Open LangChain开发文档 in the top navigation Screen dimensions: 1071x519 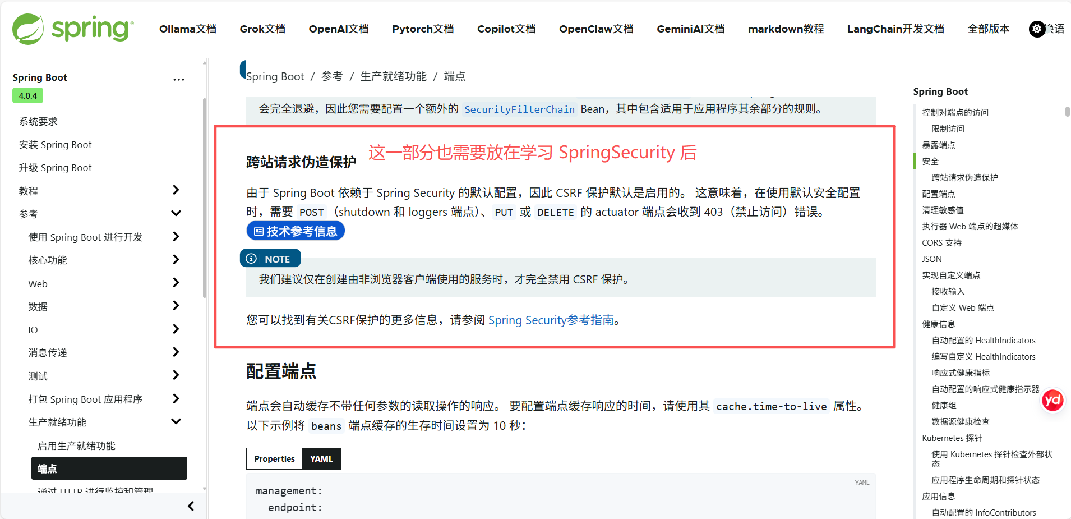pyautogui.click(x=895, y=29)
